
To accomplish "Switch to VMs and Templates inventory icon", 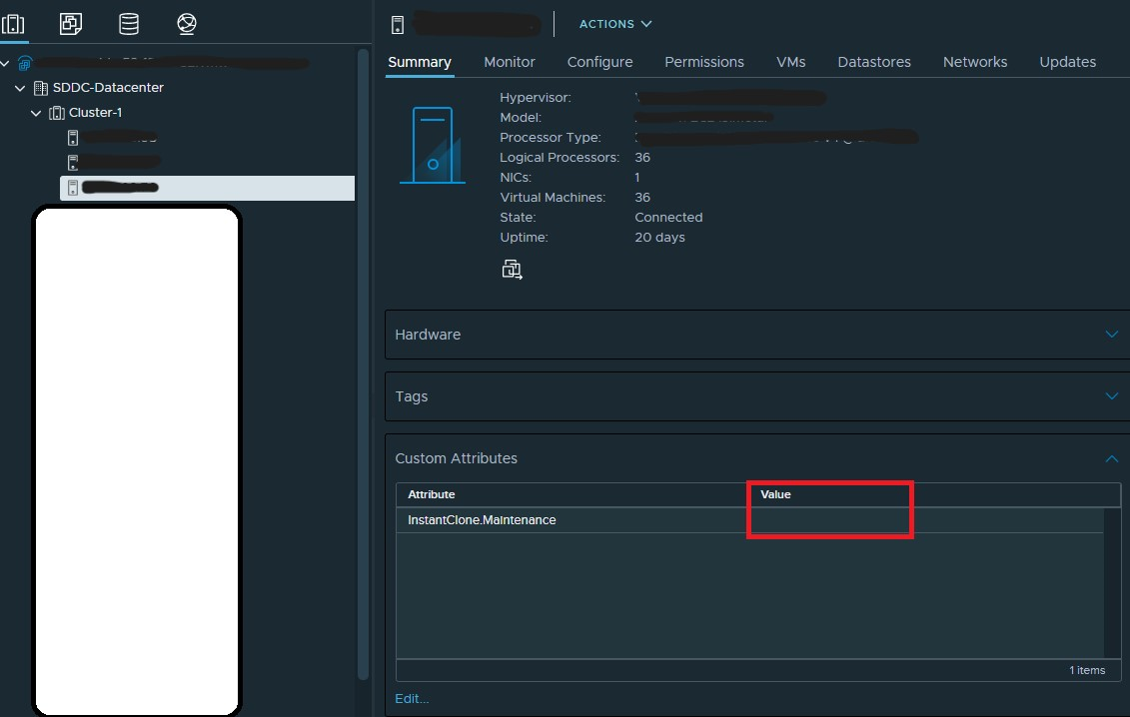I will pos(71,24).
